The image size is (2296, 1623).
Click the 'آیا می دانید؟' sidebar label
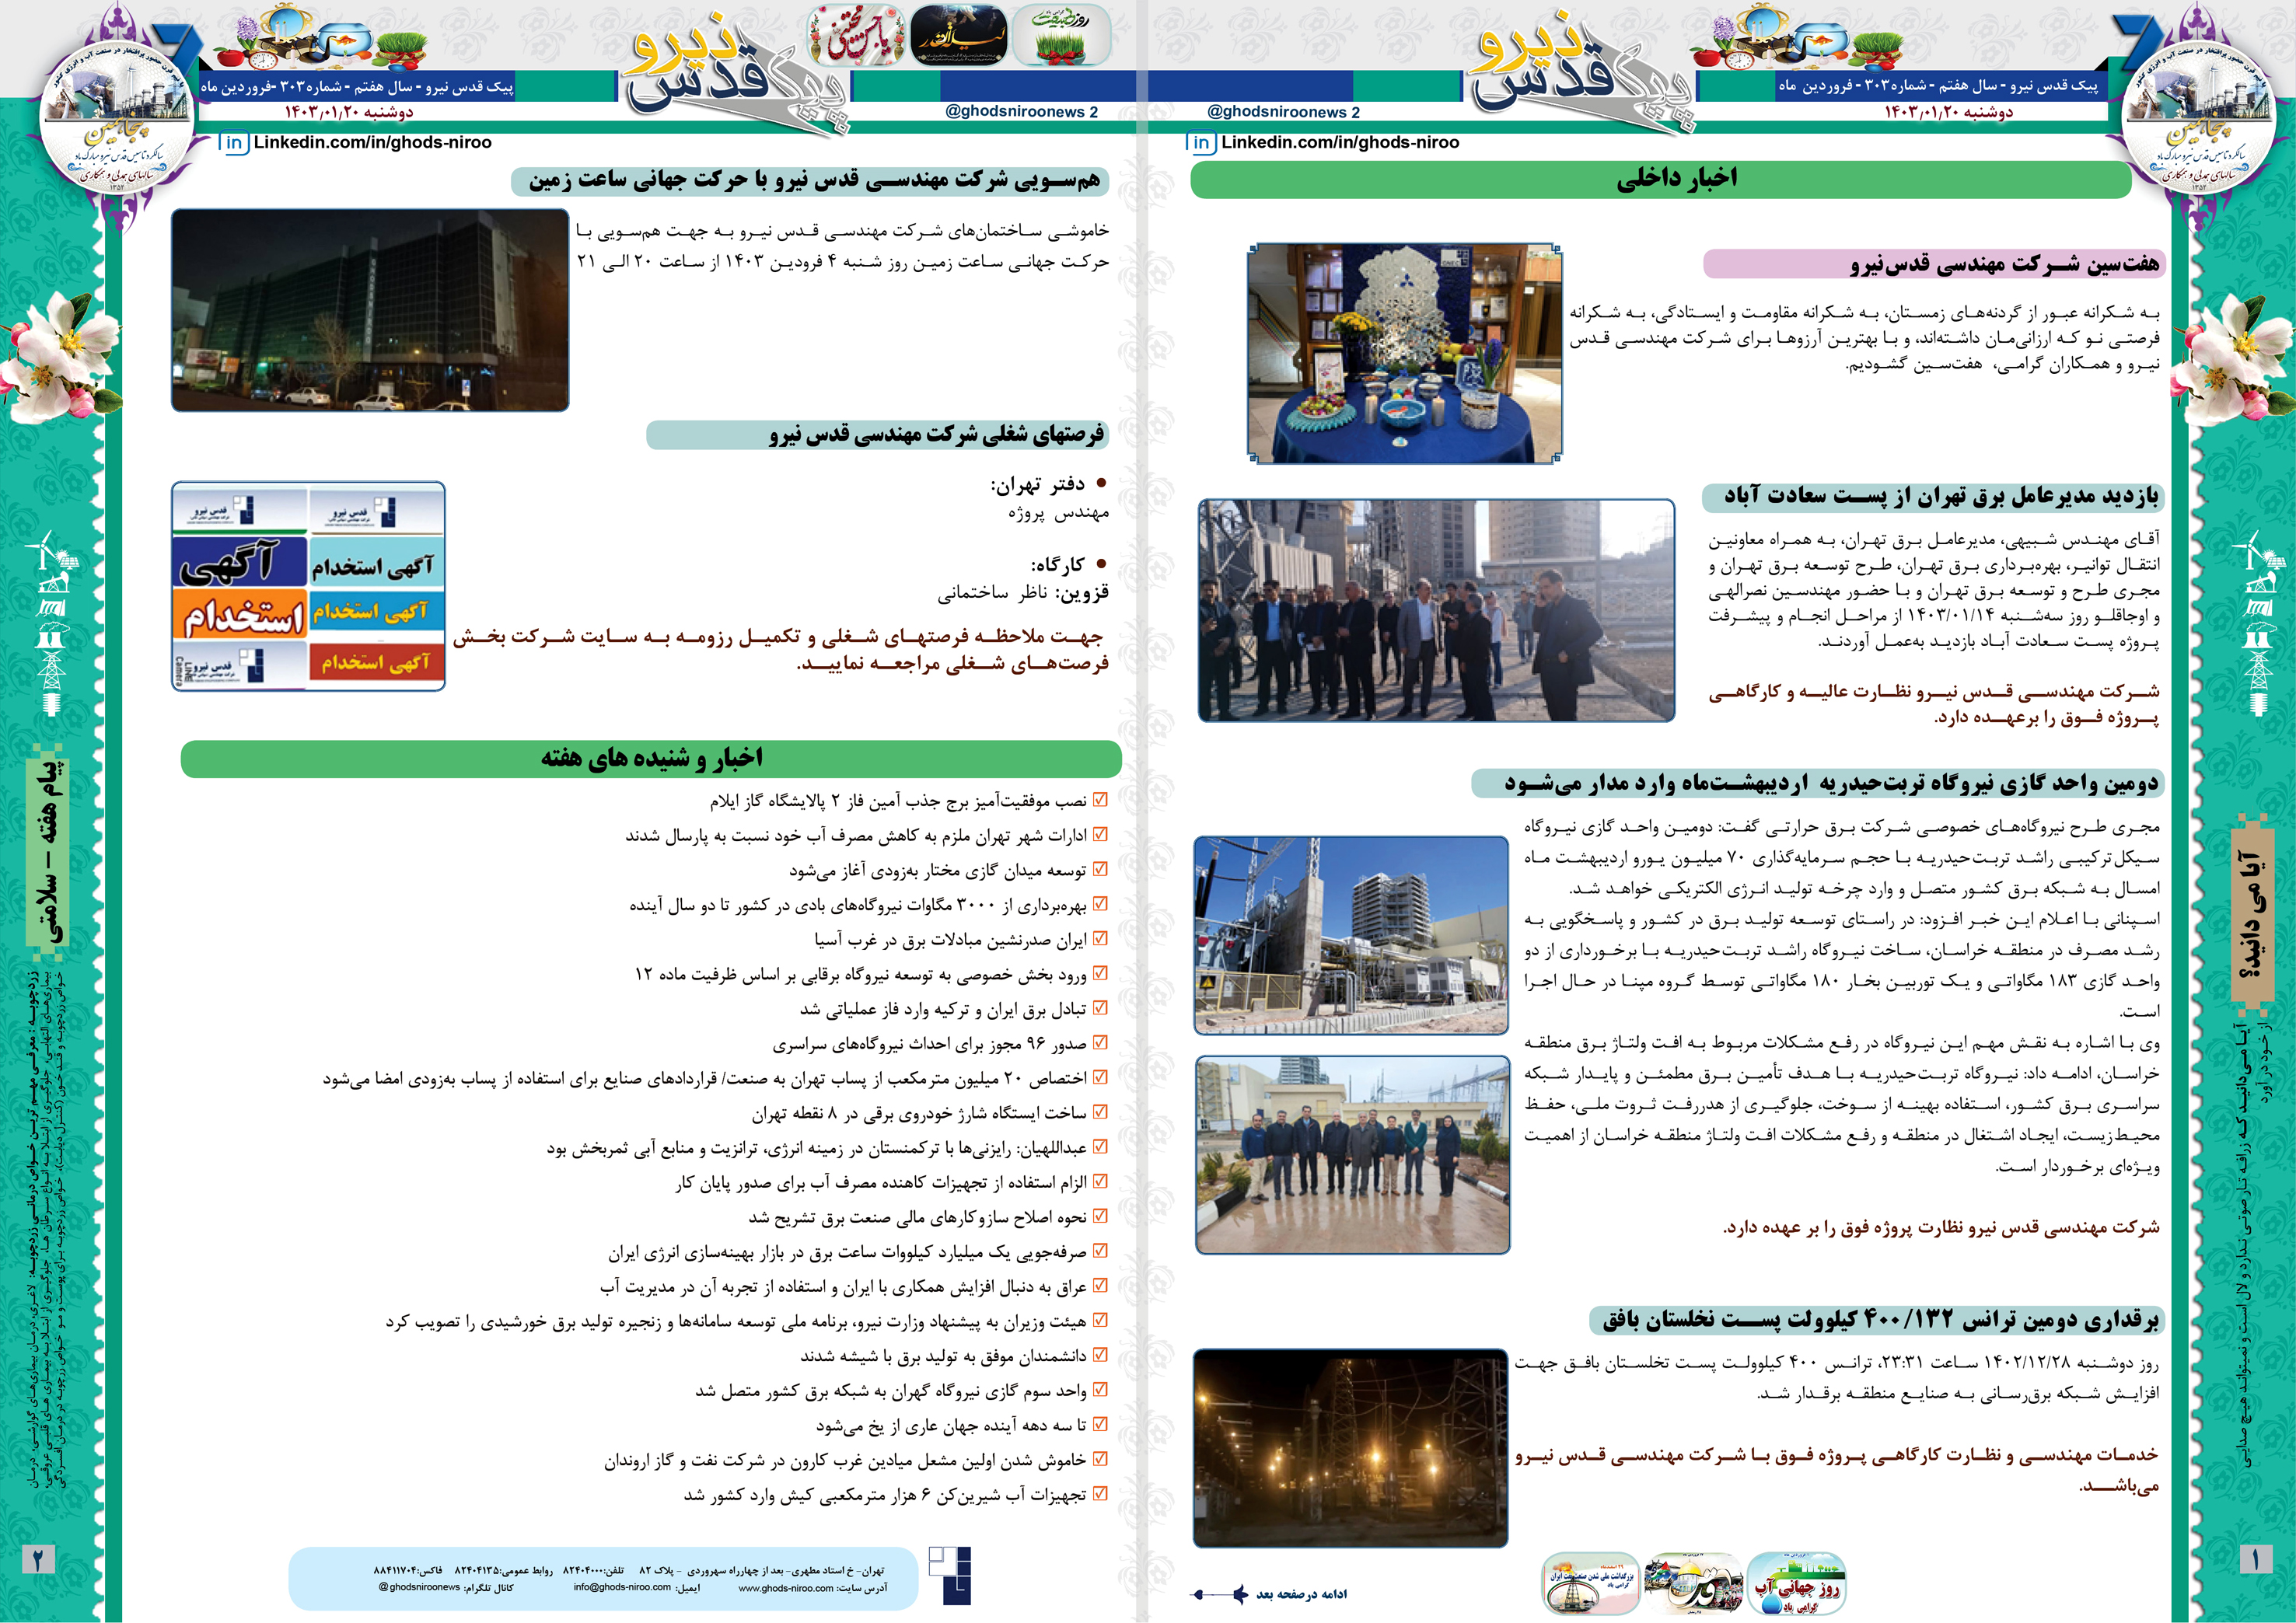(2253, 913)
